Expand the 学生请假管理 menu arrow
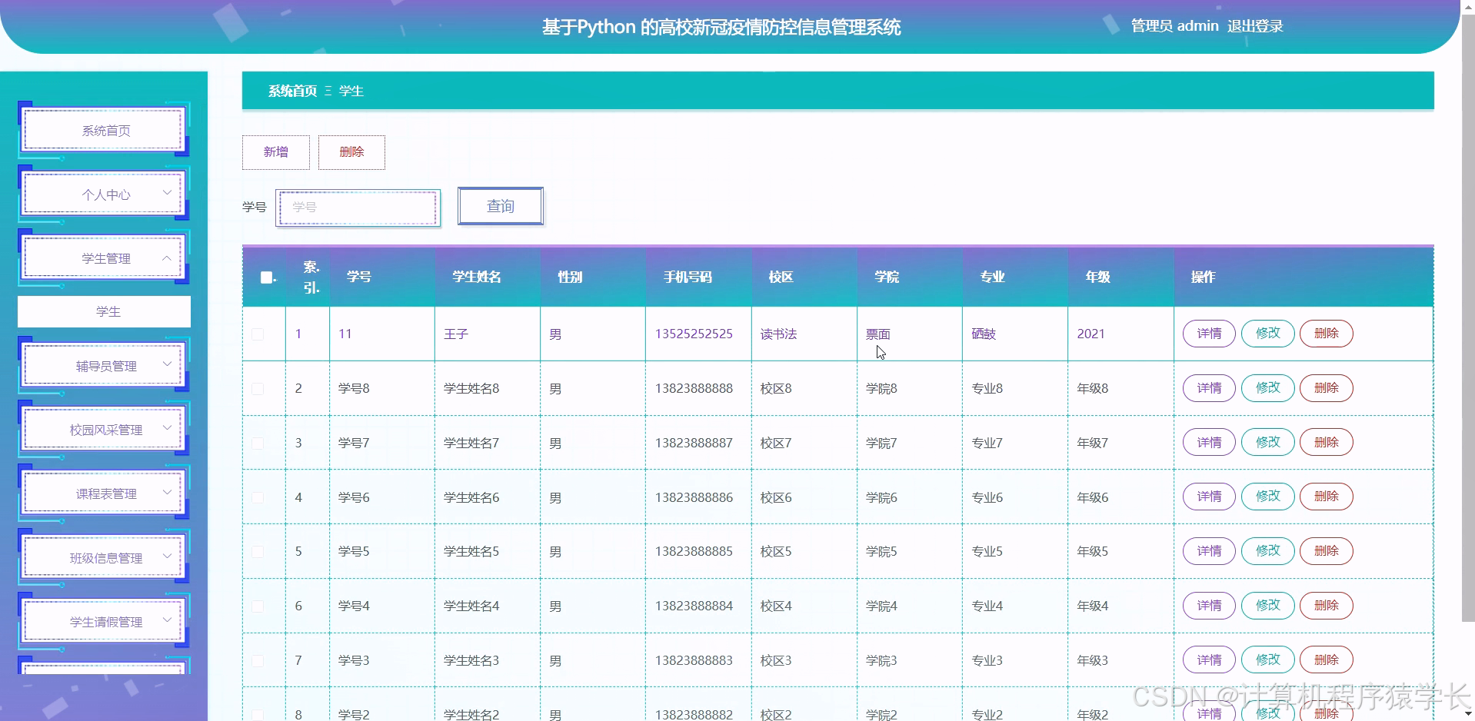The height and width of the screenshot is (721, 1475). coord(167,620)
